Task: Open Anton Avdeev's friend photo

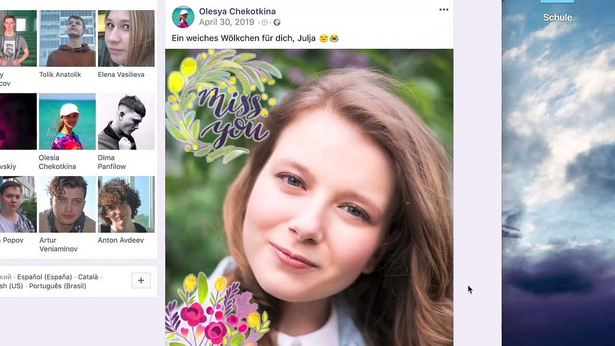Action: [x=126, y=205]
